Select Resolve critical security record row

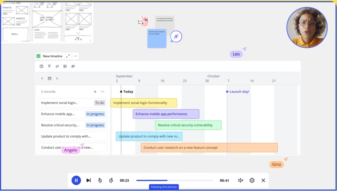coord(72,125)
